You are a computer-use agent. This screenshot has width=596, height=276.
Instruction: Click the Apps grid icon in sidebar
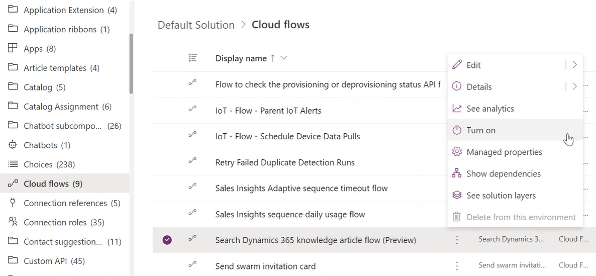(13, 48)
